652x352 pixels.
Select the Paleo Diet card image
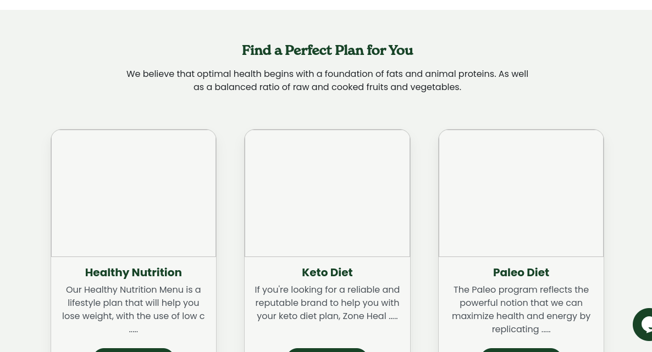tap(521, 193)
